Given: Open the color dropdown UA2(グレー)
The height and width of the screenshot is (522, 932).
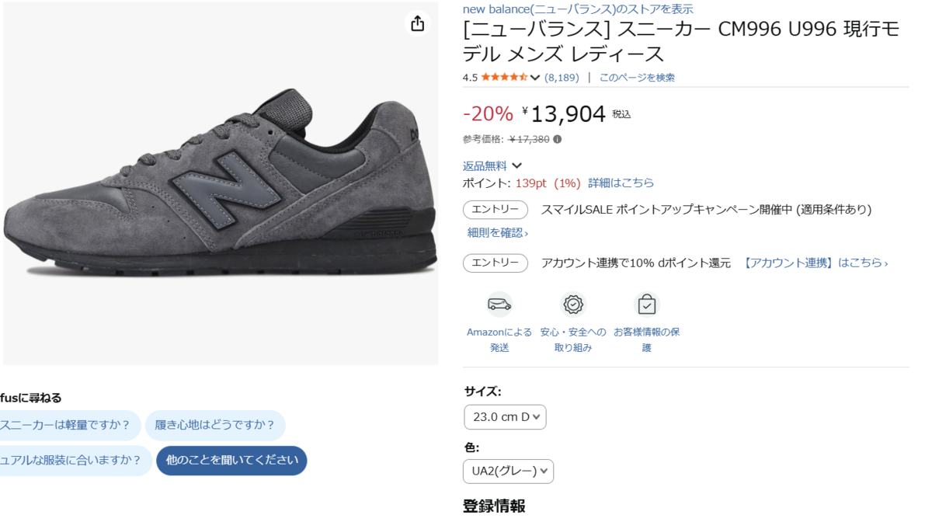Looking at the screenshot, I should coord(508,471).
